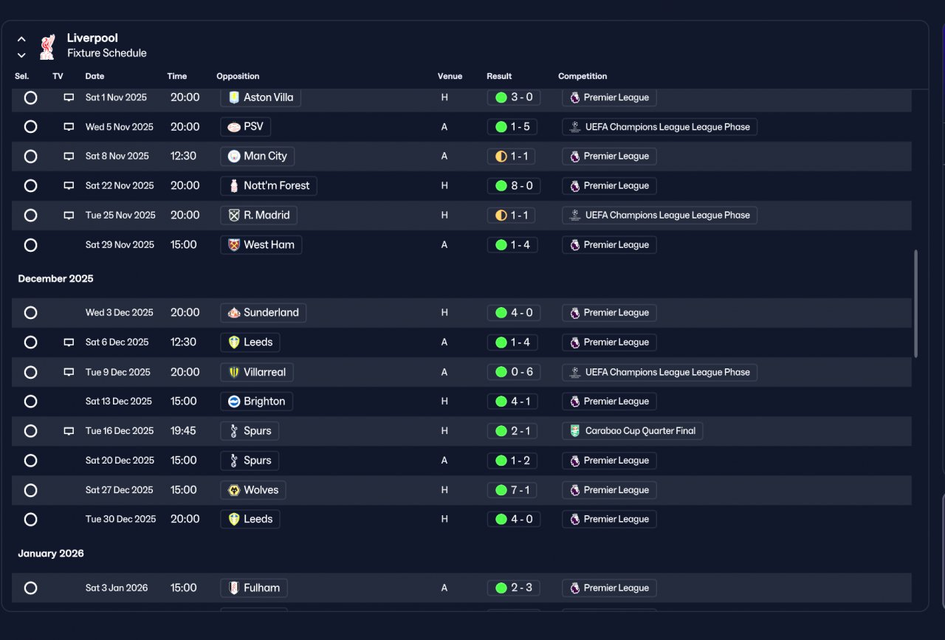Open the 8 - 0 Nott'm Forest result
The width and height of the screenshot is (945, 640).
[x=514, y=186]
